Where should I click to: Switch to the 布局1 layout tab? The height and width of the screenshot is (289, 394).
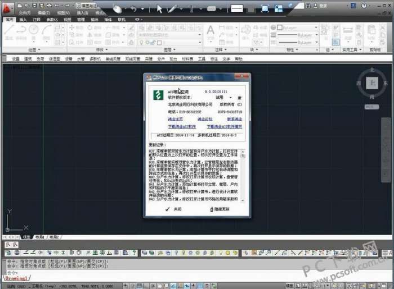[39, 237]
